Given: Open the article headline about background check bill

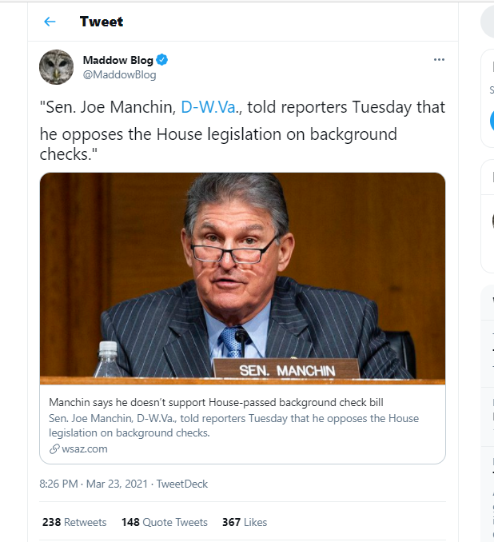Looking at the screenshot, I should (216, 402).
